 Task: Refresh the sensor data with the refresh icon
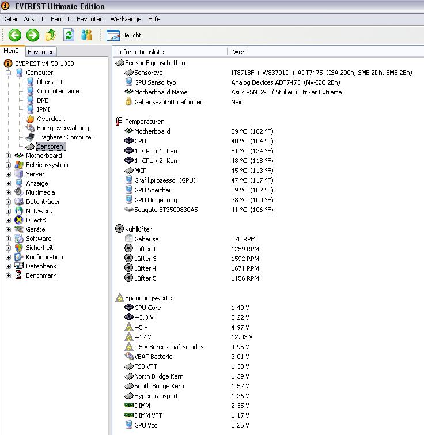(x=69, y=35)
